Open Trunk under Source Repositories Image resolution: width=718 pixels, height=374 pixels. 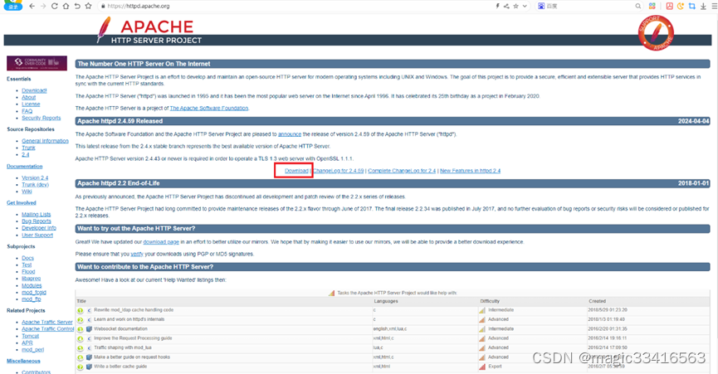[x=28, y=148]
